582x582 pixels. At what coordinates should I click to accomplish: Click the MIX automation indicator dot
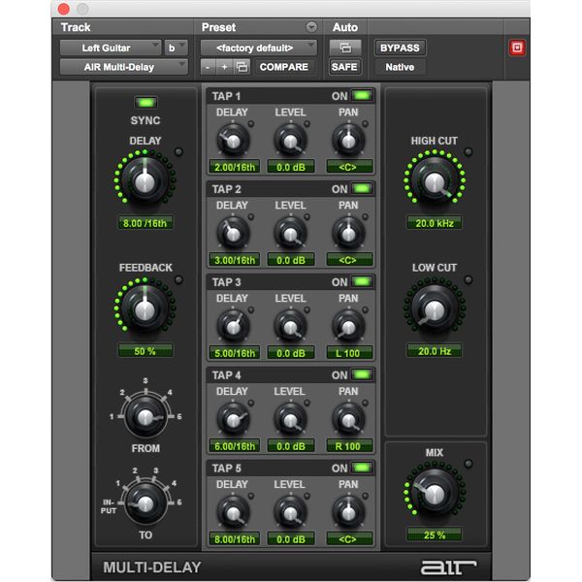[x=469, y=464]
